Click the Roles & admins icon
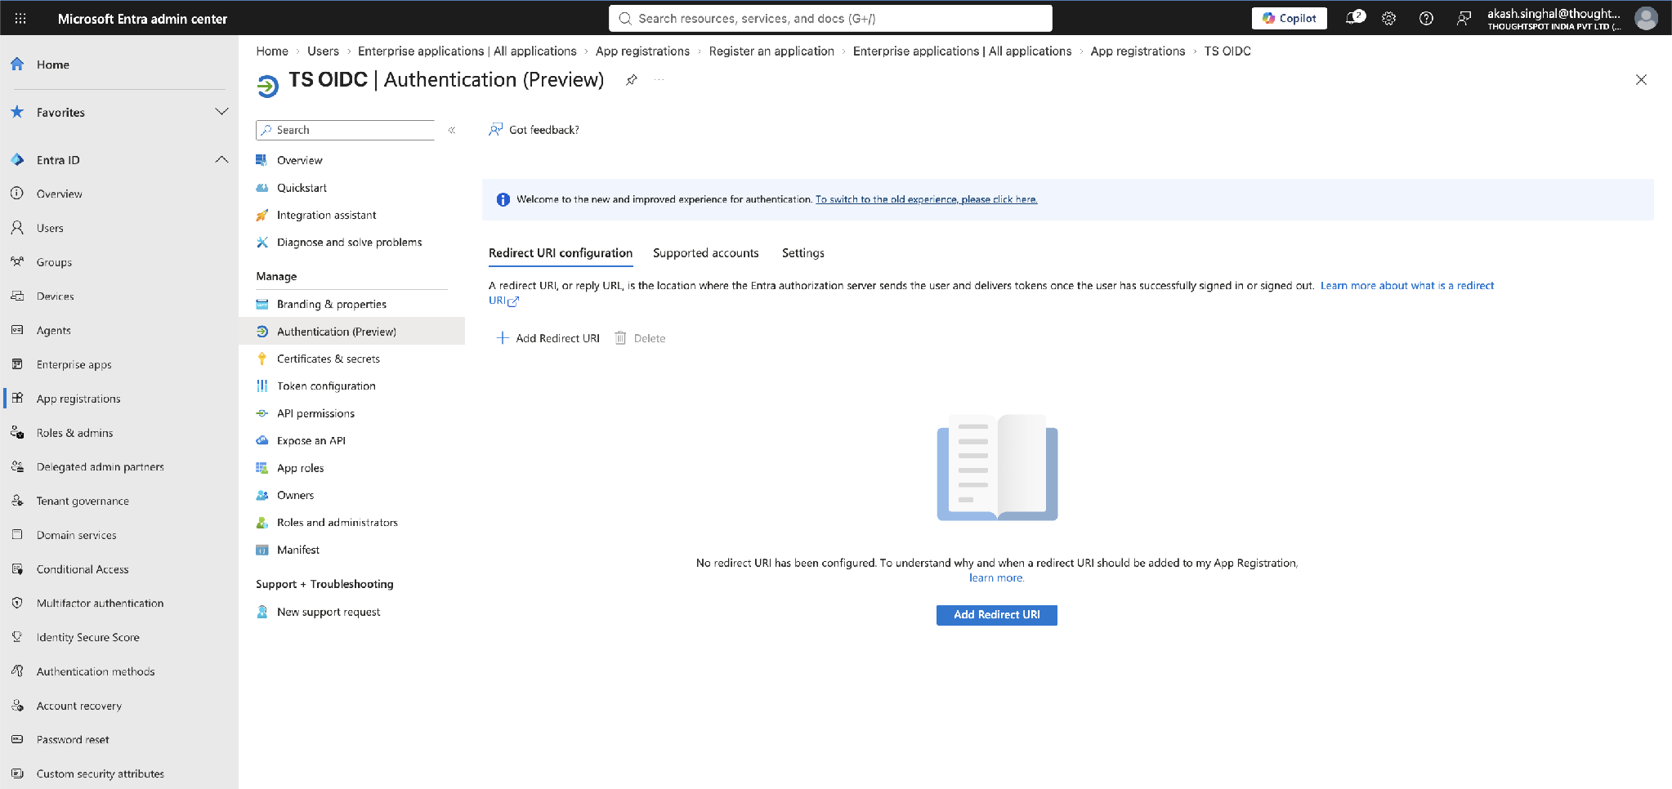 tap(17, 432)
